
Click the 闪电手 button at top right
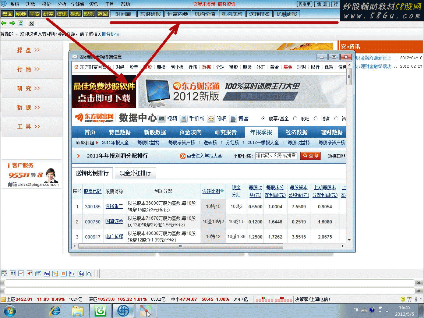tap(304, 4)
